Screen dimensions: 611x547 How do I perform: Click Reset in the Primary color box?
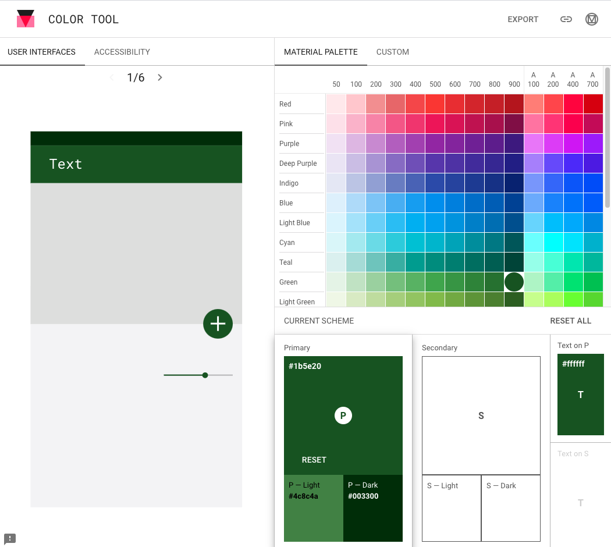point(314,460)
